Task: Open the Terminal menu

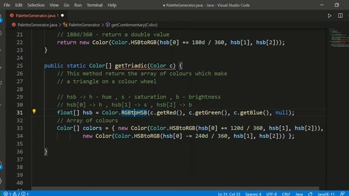Action: coord(94,5)
